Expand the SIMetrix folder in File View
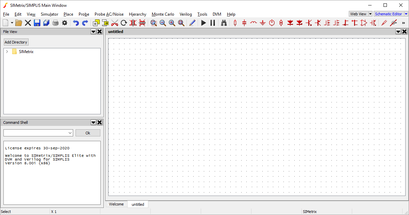 click(7, 52)
